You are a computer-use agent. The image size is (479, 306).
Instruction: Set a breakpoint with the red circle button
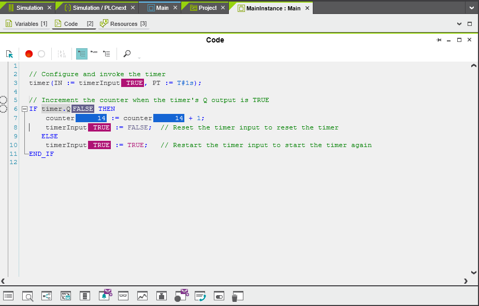28,54
